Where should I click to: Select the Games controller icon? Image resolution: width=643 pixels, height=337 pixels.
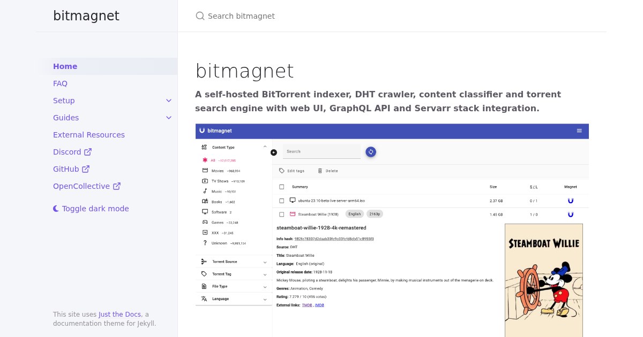click(205, 222)
